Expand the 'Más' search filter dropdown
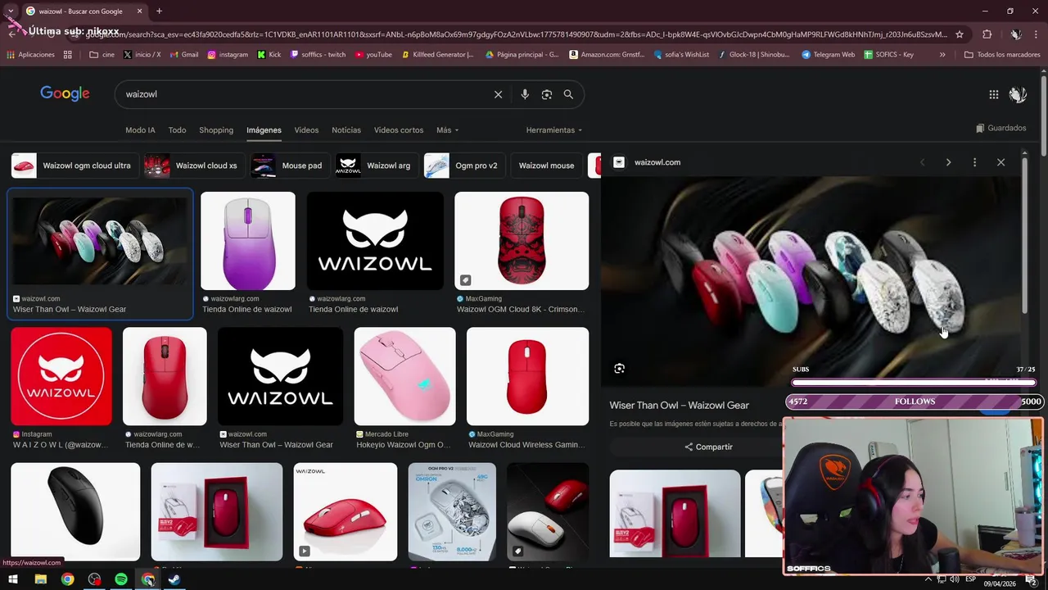Viewport: 1048px width, 590px height. [x=447, y=130]
